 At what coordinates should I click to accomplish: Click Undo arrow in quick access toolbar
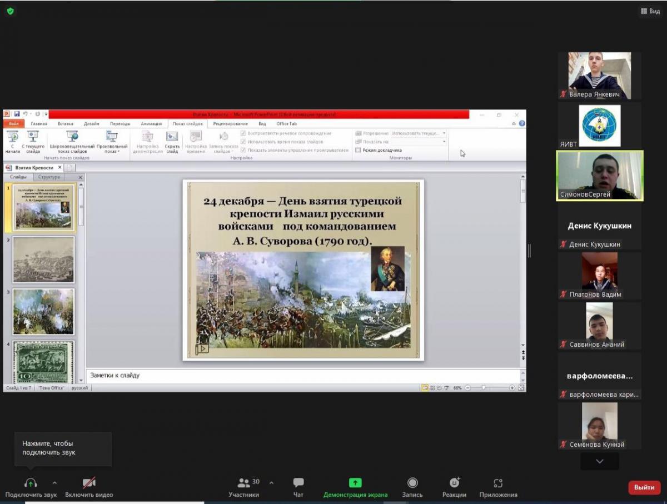click(x=26, y=114)
